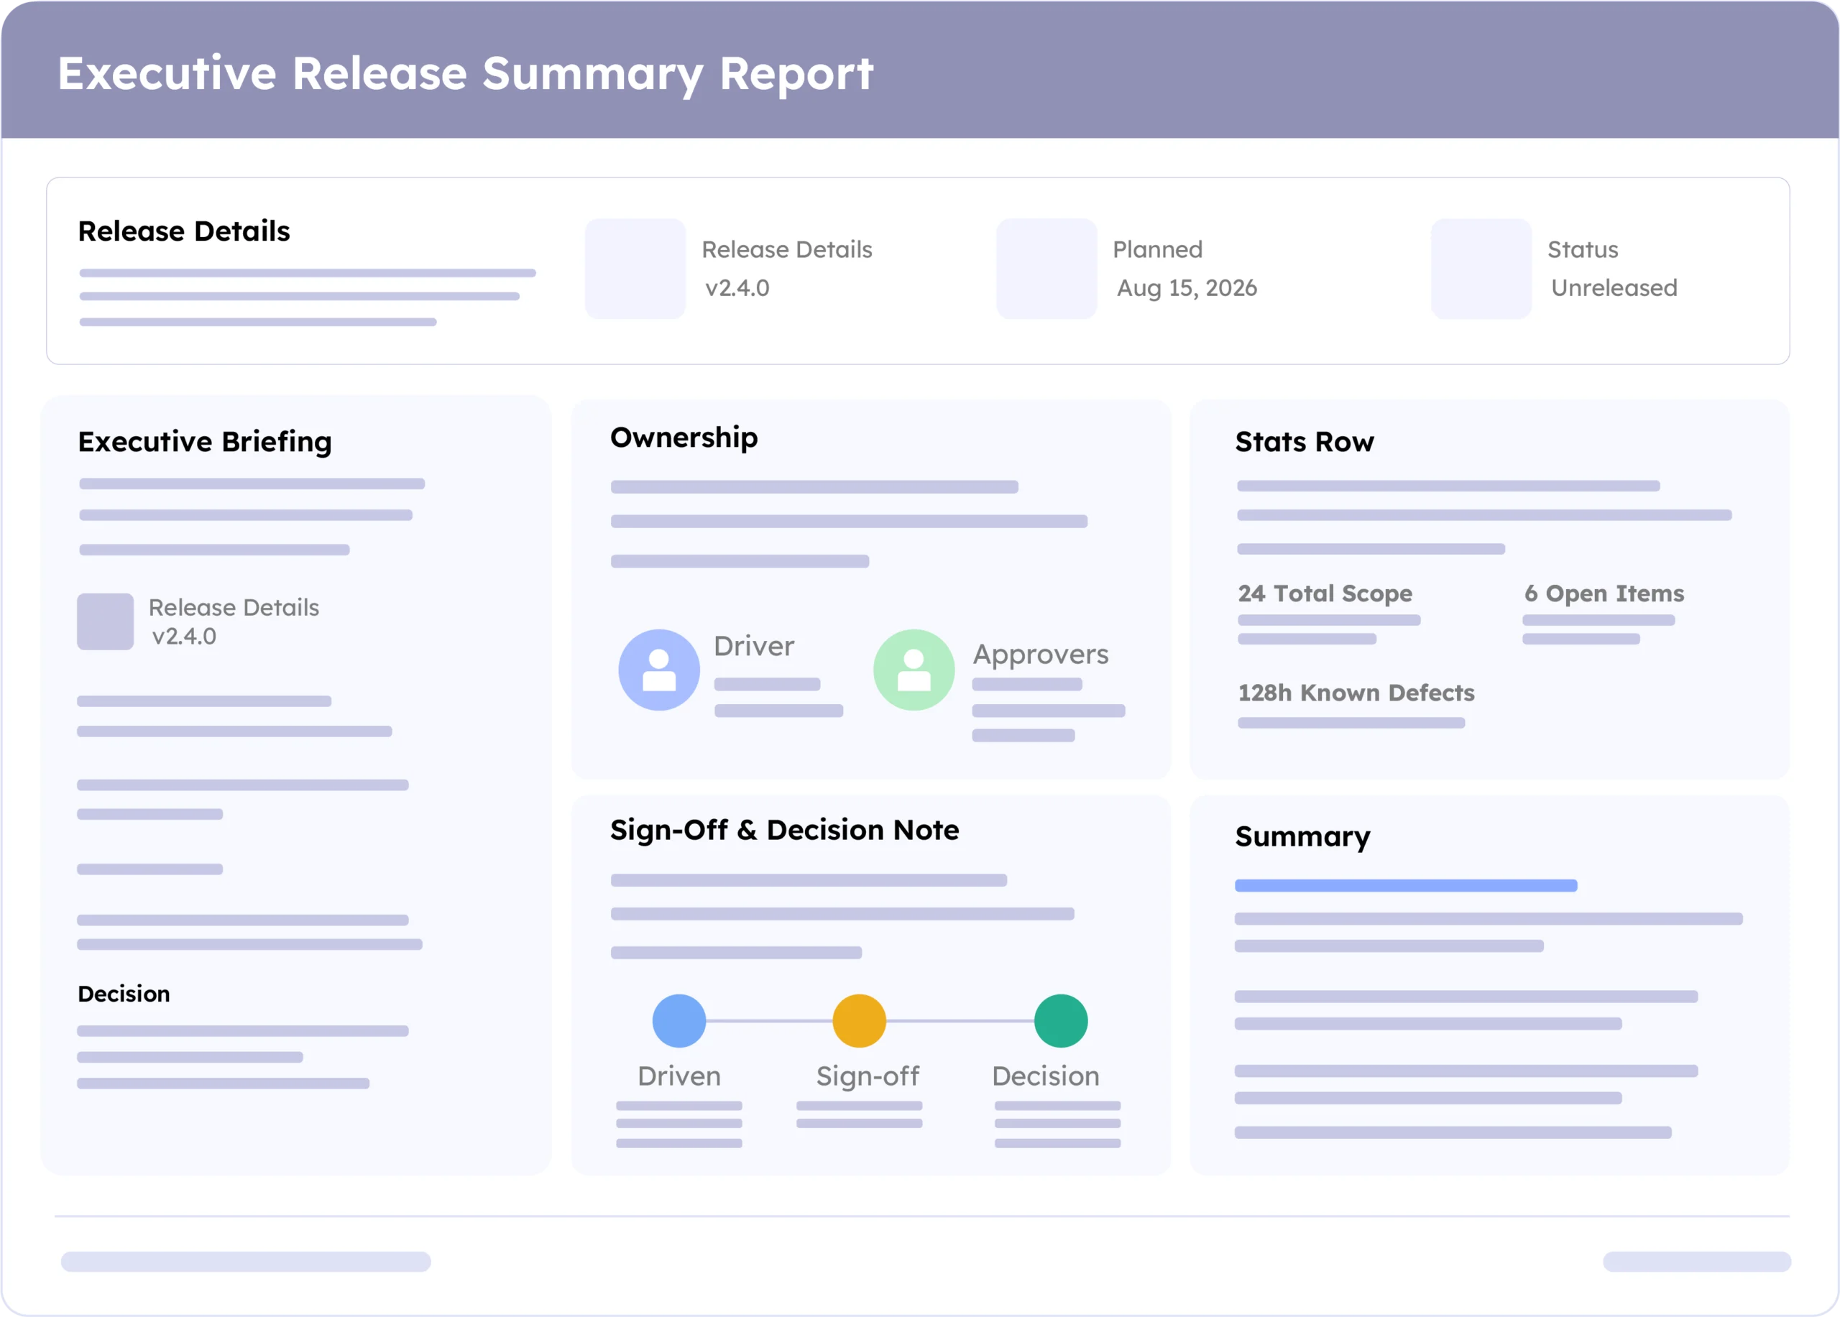Select the green Decision timeline dot
This screenshot has height=1317, width=1840.
click(x=1060, y=1021)
